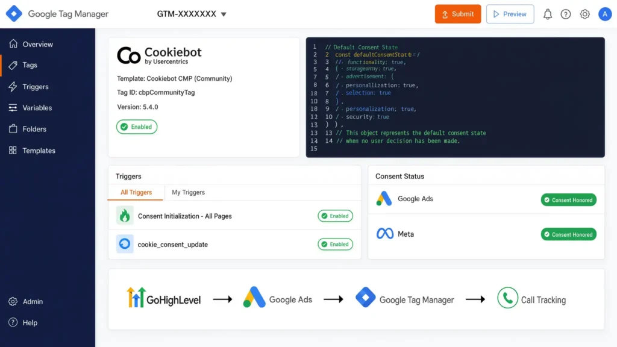Open Variables in the sidebar
This screenshot has height=347, width=617.
click(x=48, y=108)
